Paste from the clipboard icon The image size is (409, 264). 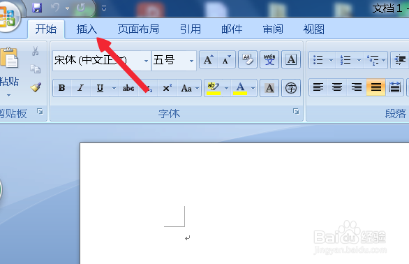[x=9, y=57]
